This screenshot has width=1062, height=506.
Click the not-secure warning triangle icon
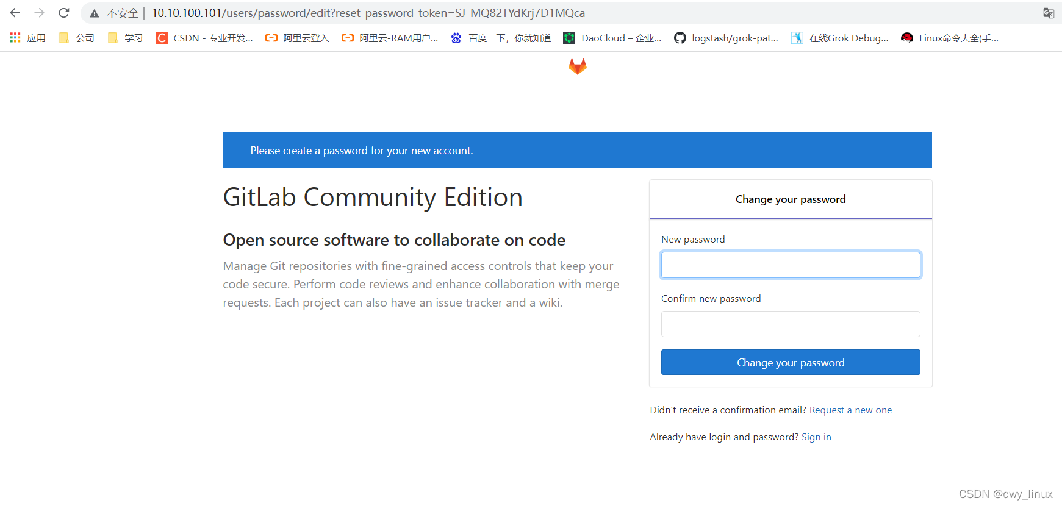pyautogui.click(x=94, y=13)
